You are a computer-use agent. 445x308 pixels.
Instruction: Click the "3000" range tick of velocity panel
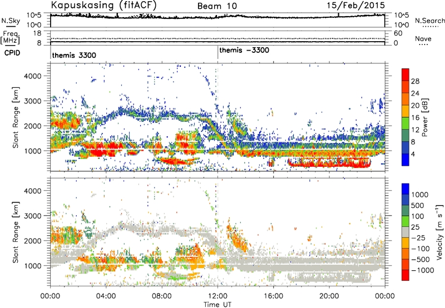click(32, 216)
